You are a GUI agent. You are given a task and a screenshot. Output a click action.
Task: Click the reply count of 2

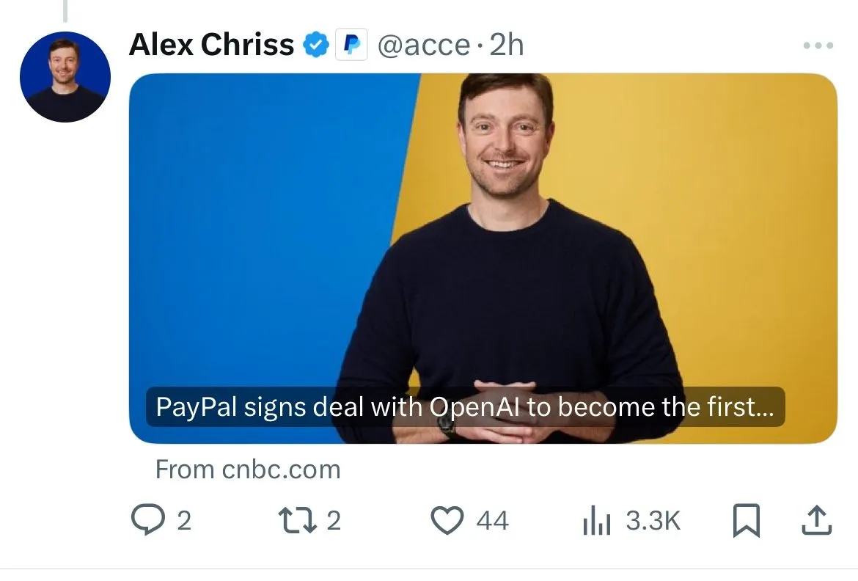[x=184, y=520]
